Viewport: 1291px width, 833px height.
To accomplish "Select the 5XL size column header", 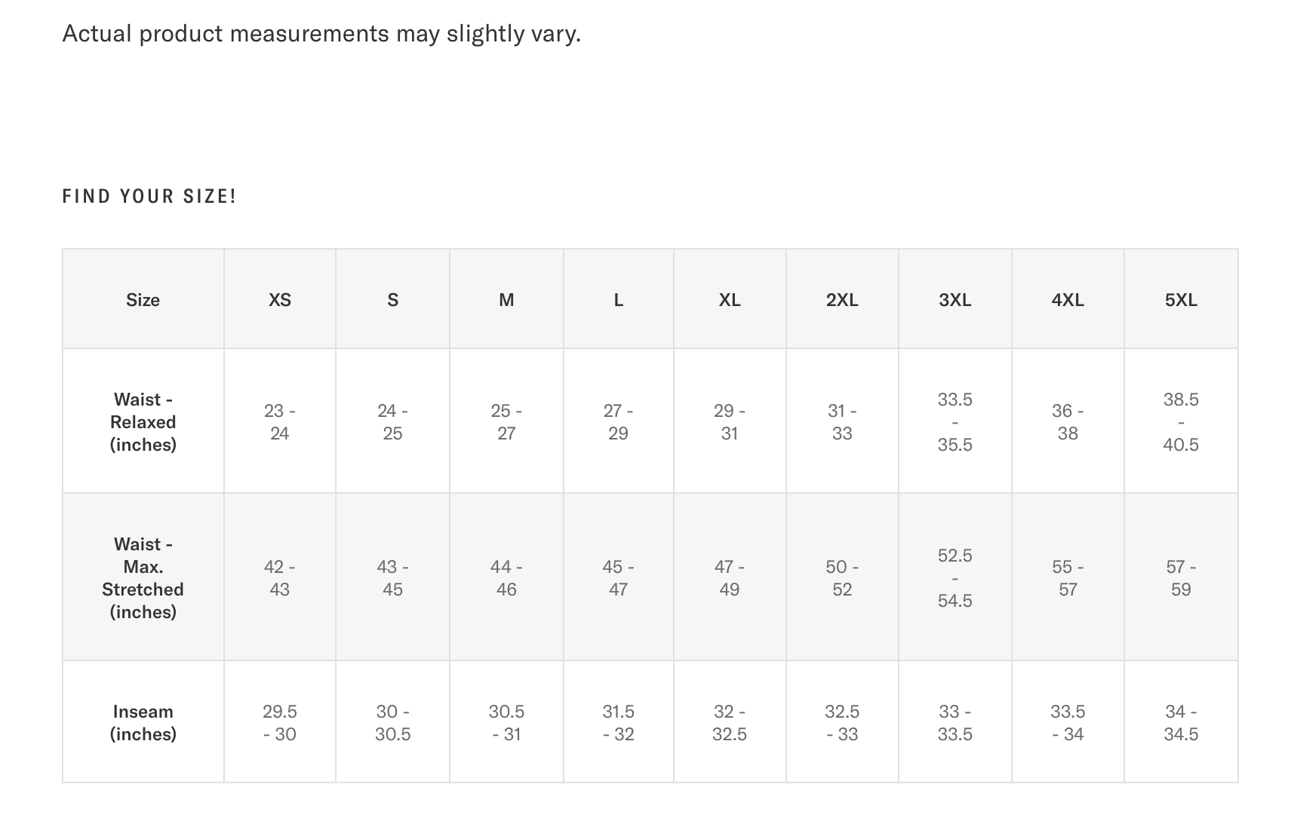I will tap(1181, 300).
